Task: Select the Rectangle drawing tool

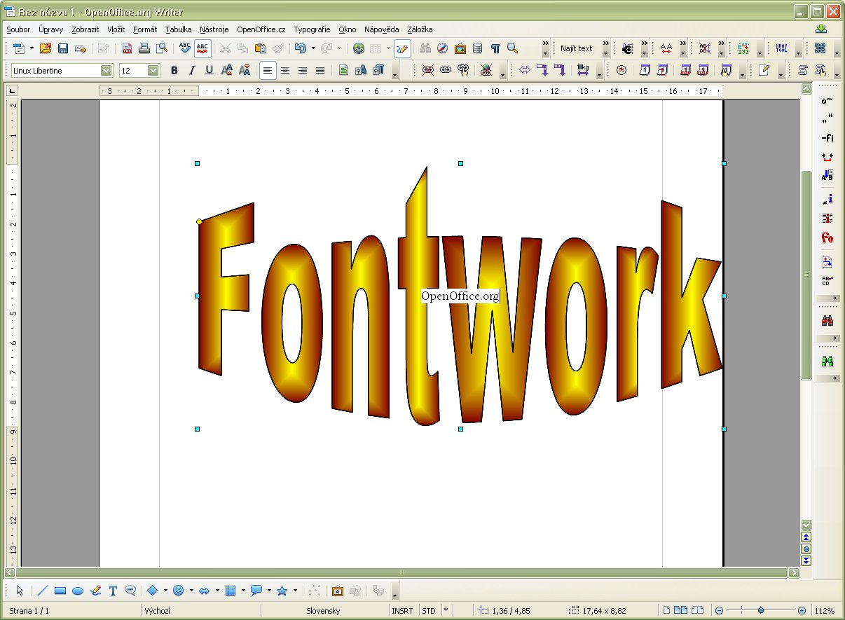Action: [x=60, y=591]
